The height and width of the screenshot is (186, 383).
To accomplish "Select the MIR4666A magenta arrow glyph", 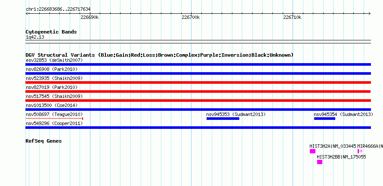I will pyautogui.click(x=360, y=151).
